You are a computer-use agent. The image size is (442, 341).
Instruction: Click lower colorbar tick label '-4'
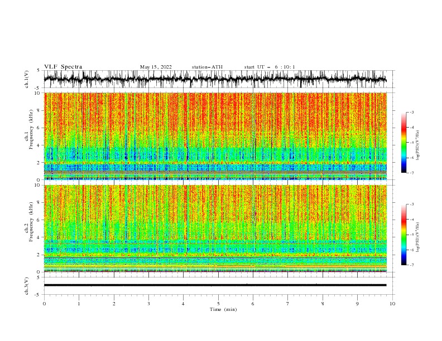pyautogui.click(x=412, y=220)
